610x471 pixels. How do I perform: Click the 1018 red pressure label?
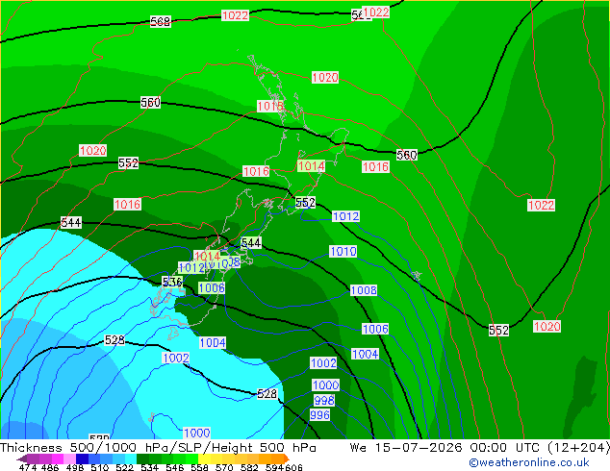pos(270,106)
